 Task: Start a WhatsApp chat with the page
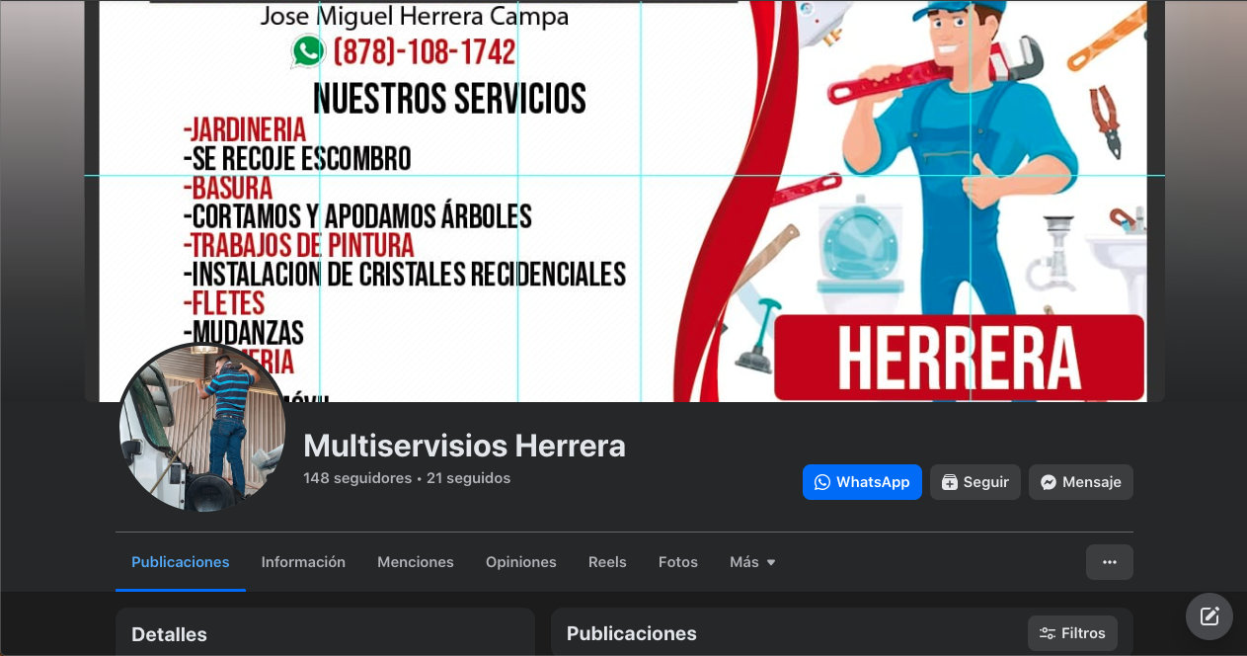tap(862, 482)
